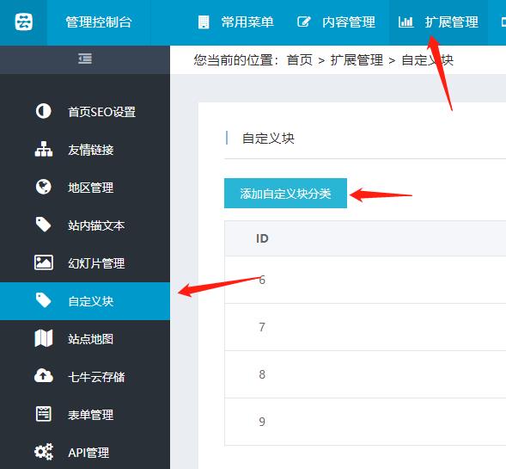Collapse sidebar with the menu fold icon
The image size is (506, 469).
pos(85,59)
